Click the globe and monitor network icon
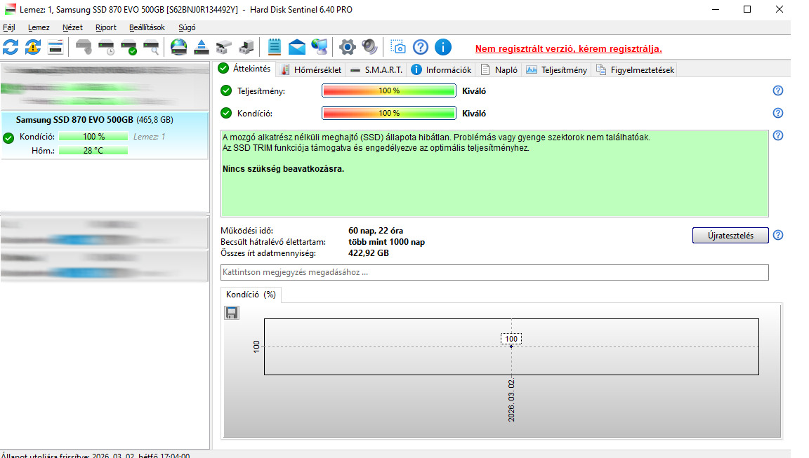 (320, 48)
